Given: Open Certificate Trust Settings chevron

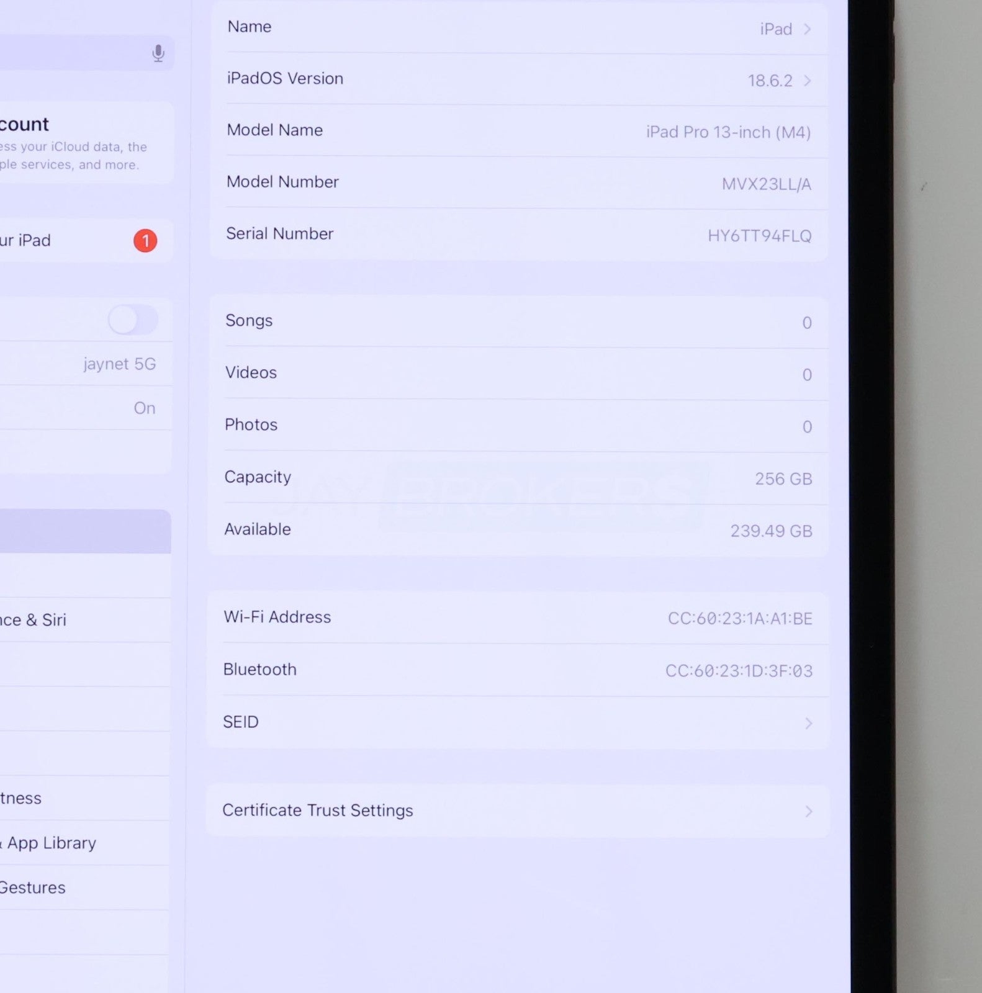Looking at the screenshot, I should 808,811.
